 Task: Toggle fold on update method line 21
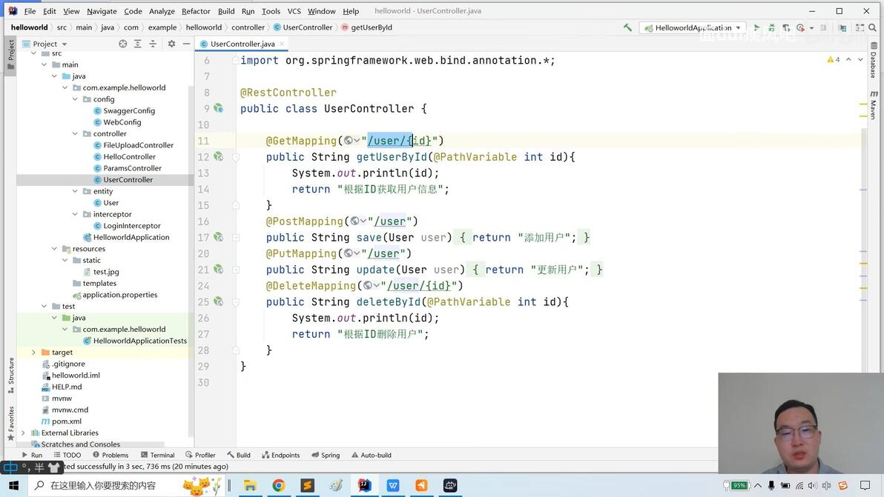(x=237, y=270)
